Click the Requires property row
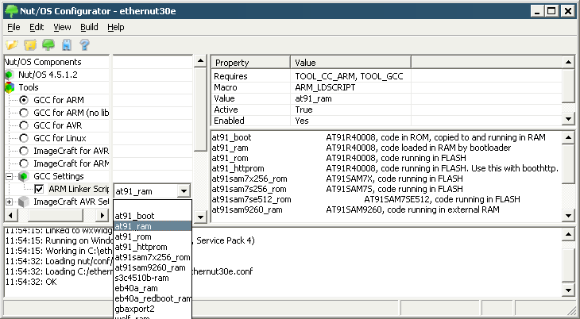 pyautogui.click(x=387, y=76)
